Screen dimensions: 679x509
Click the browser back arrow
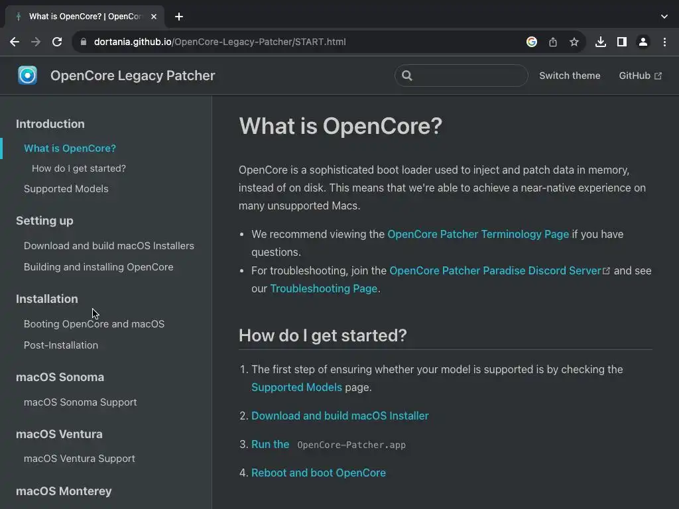15,42
